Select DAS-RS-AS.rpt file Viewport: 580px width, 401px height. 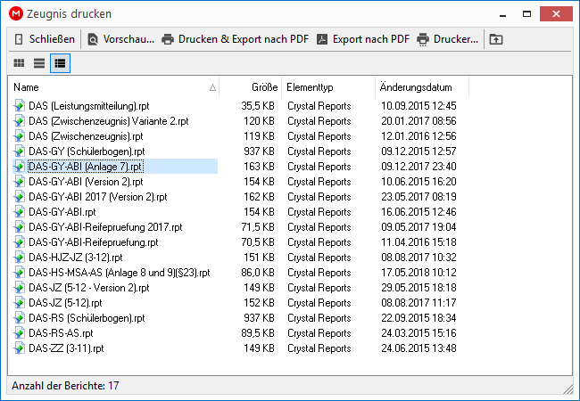pos(61,333)
